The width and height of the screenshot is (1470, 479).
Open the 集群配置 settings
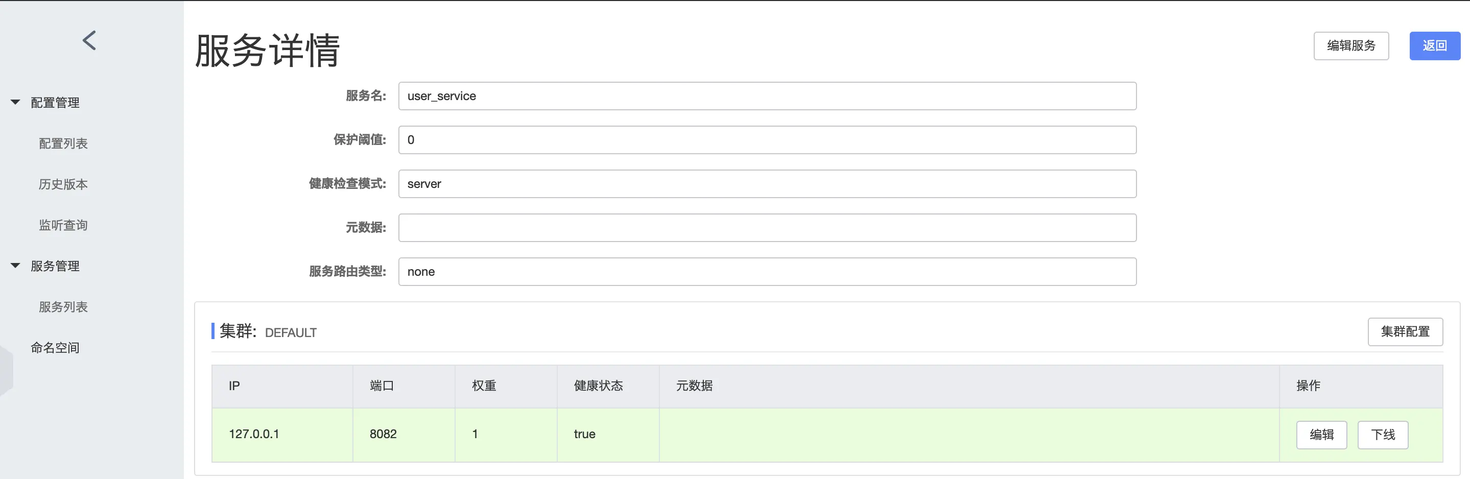(1406, 331)
